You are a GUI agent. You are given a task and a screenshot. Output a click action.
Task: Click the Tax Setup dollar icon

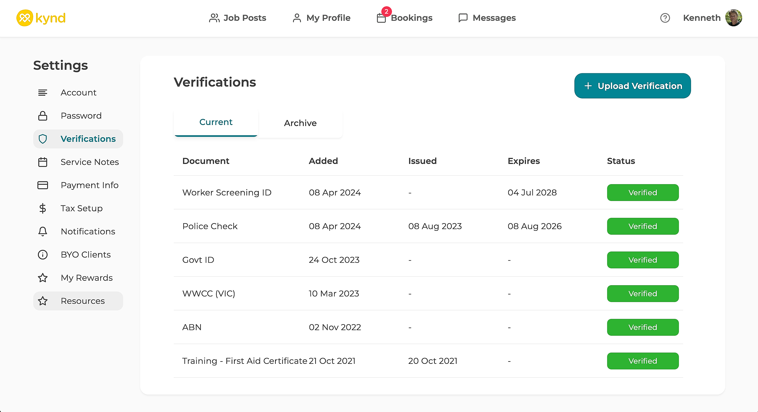pos(43,208)
